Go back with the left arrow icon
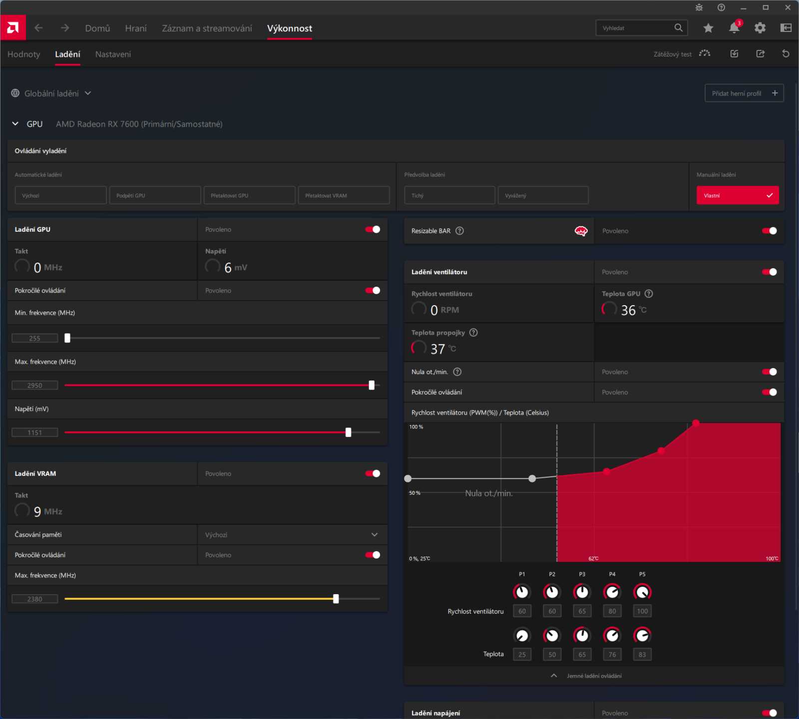This screenshot has width=799, height=719. pyautogui.click(x=38, y=28)
